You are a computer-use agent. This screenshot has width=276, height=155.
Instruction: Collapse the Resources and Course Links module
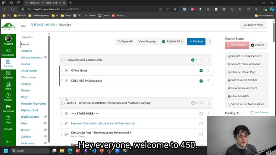65,60
